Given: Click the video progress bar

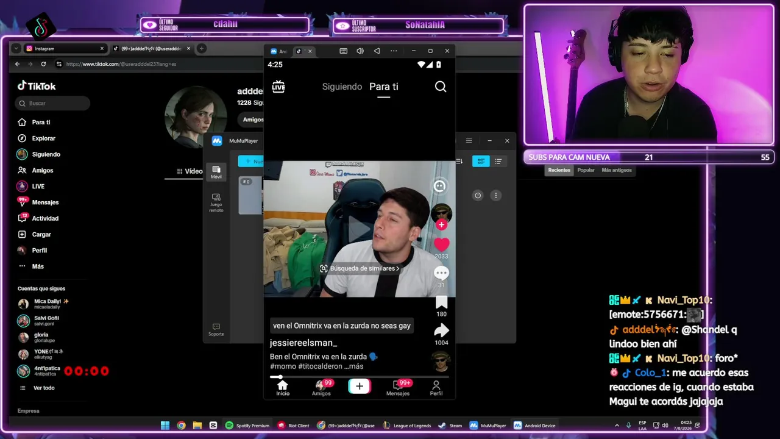Looking at the screenshot, I should pyautogui.click(x=360, y=377).
